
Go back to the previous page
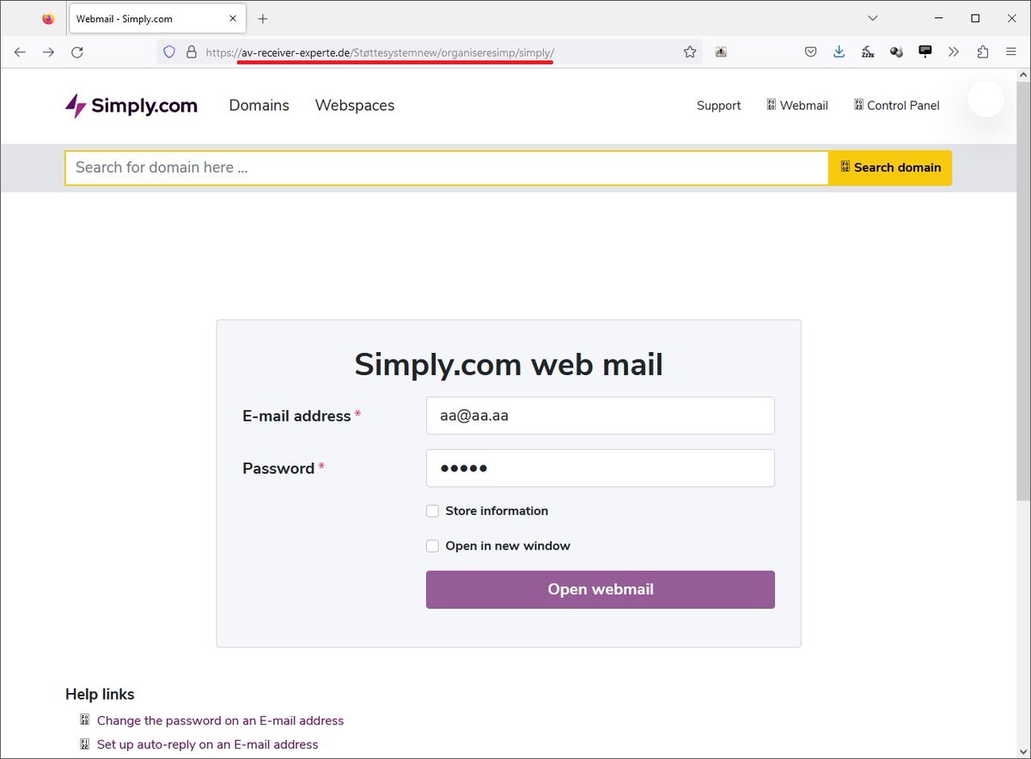point(20,52)
